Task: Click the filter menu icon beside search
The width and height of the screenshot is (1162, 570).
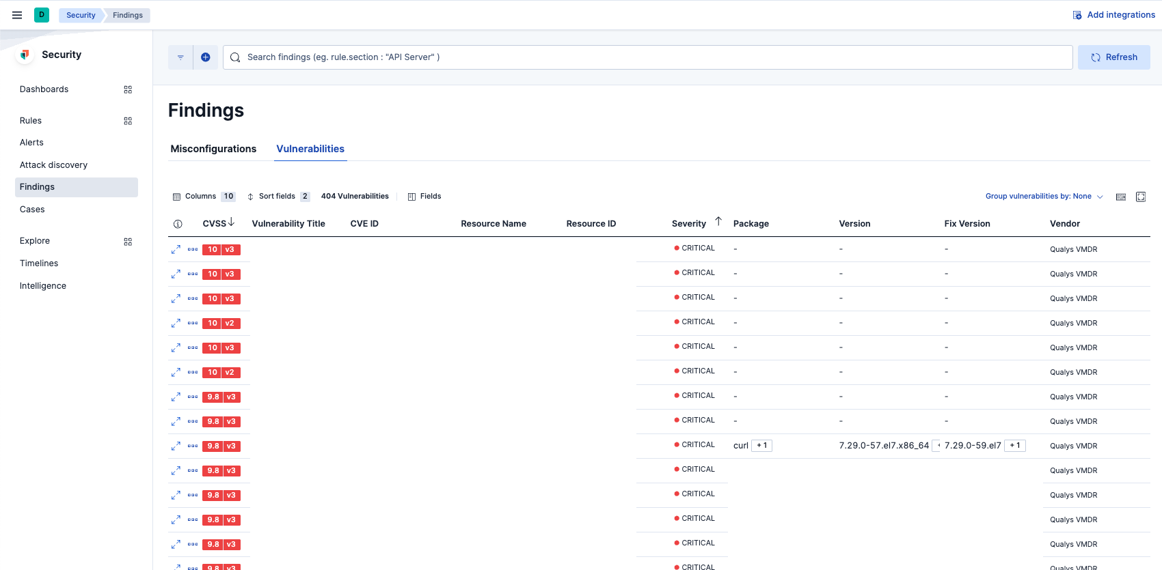Action: (180, 57)
